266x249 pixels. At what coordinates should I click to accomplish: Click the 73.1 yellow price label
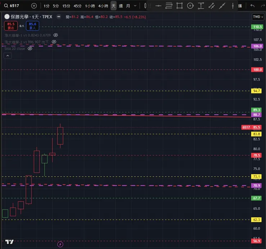tap(256, 177)
